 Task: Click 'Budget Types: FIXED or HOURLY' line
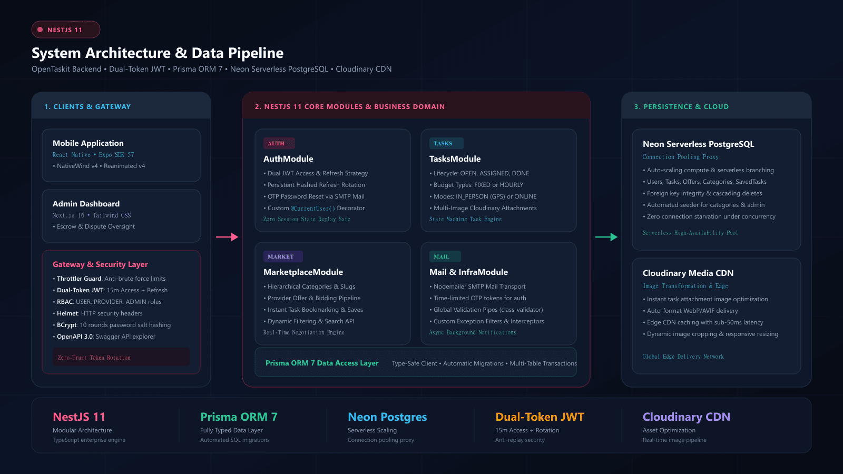476,185
